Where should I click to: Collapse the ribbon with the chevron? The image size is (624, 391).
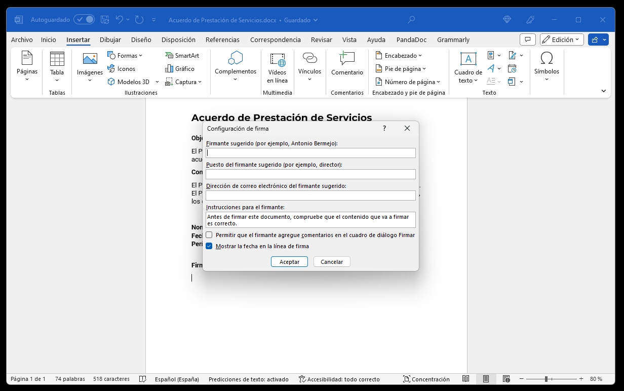point(604,91)
